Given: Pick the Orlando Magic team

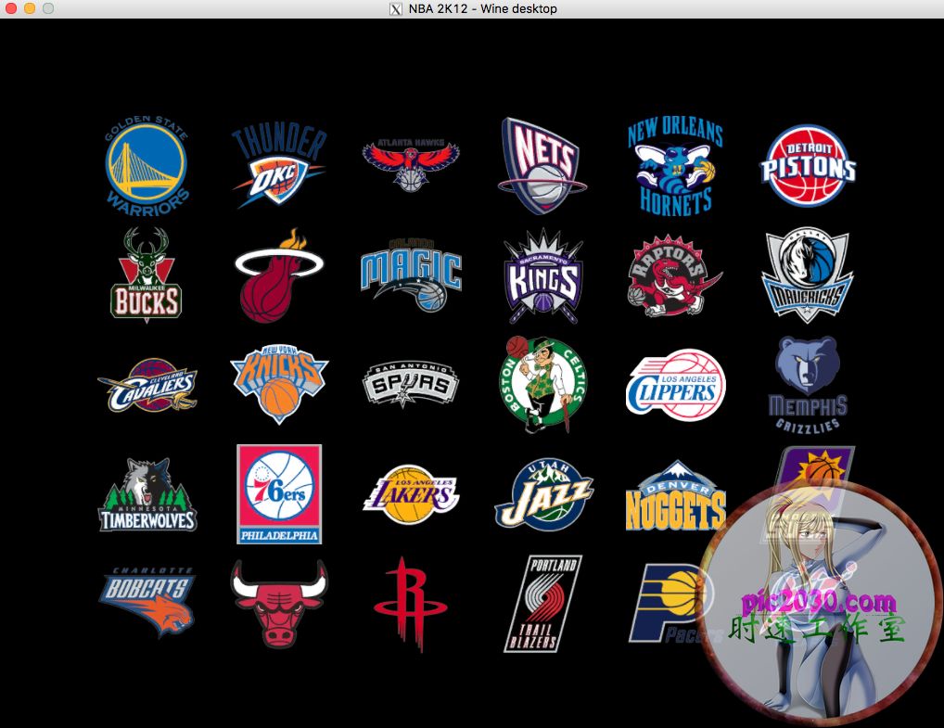Looking at the screenshot, I should tap(411, 274).
